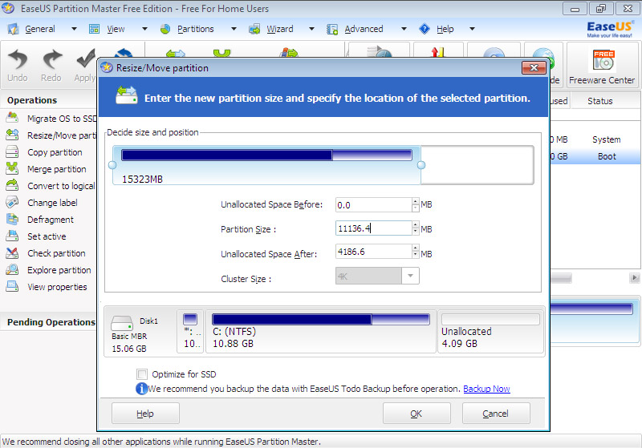Viewport: 642px width, 448px height.
Task: Click the resize dialog header icon
Action: tap(127, 95)
